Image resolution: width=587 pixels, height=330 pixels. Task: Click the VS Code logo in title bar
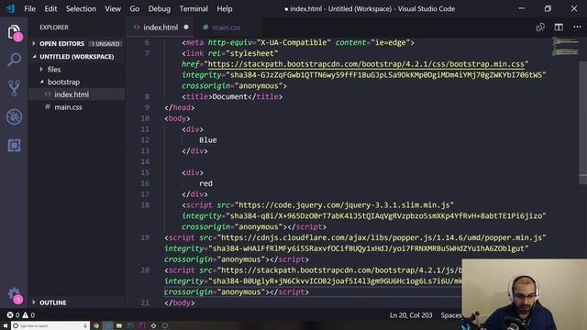[10, 8]
